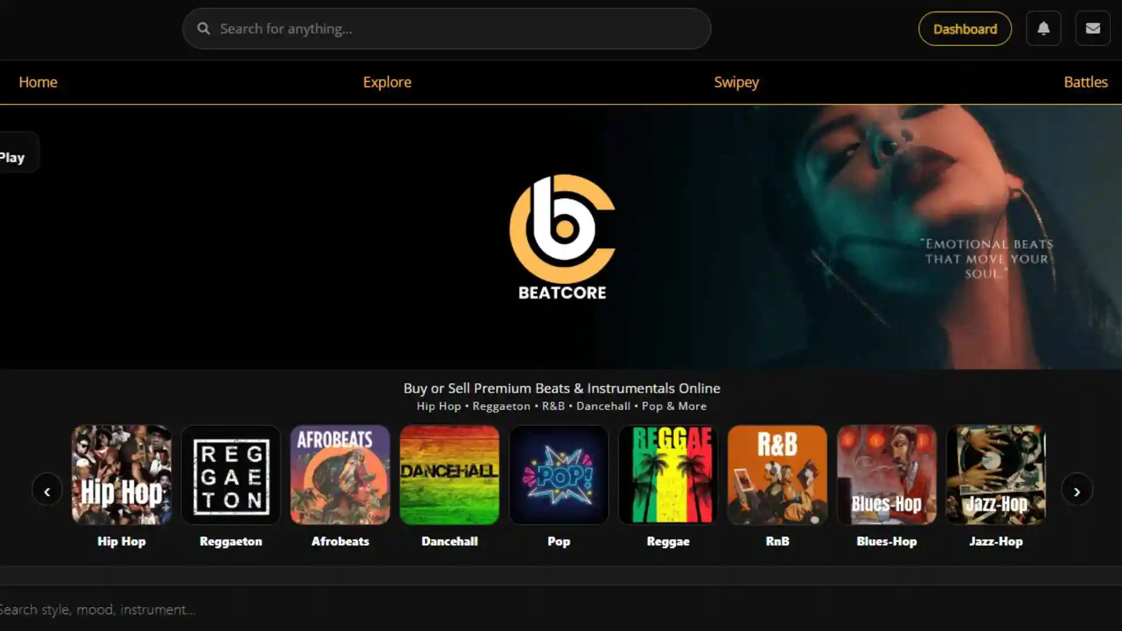Navigate to the Battles tab

1086,82
